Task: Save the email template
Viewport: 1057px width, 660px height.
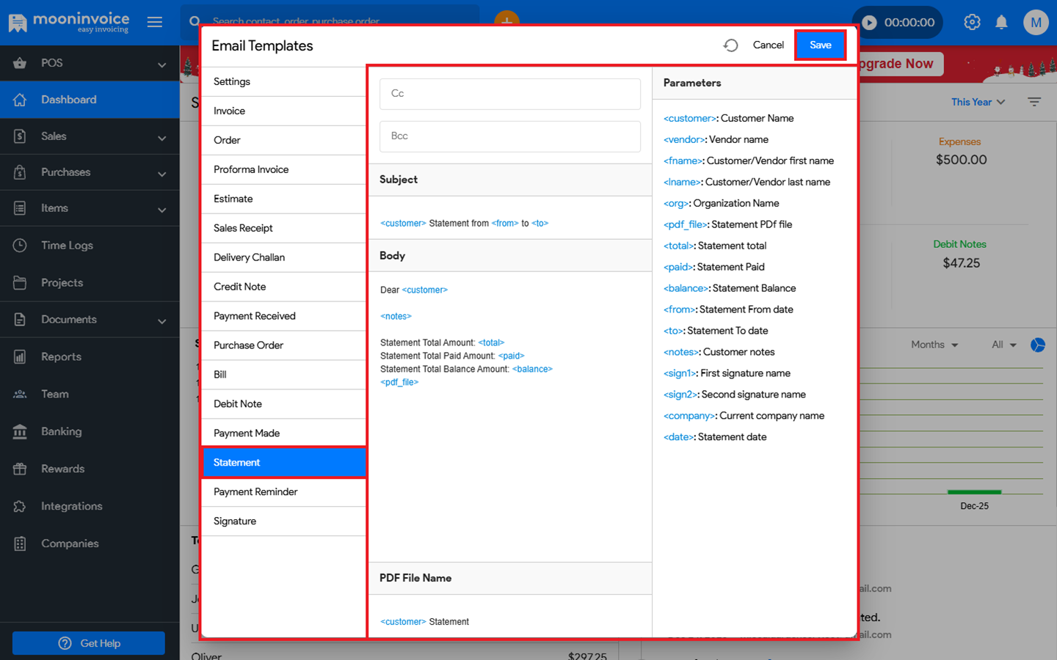Action: [820, 45]
